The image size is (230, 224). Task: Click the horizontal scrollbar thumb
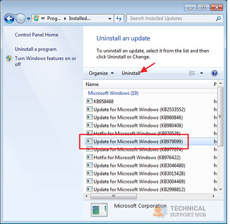[x=113, y=196]
